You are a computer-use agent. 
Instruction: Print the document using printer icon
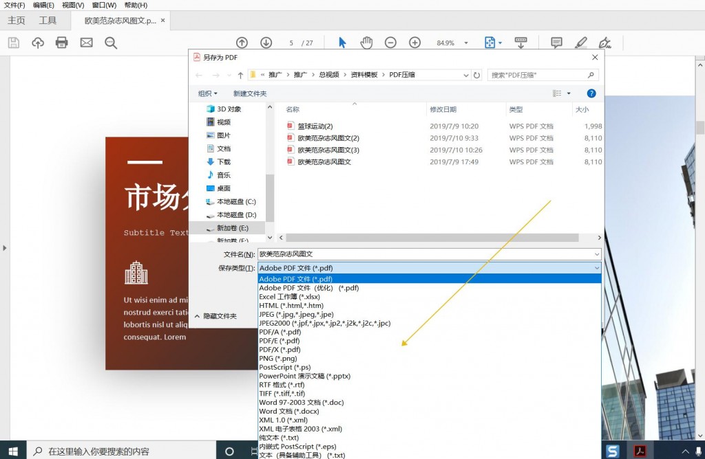click(x=61, y=43)
